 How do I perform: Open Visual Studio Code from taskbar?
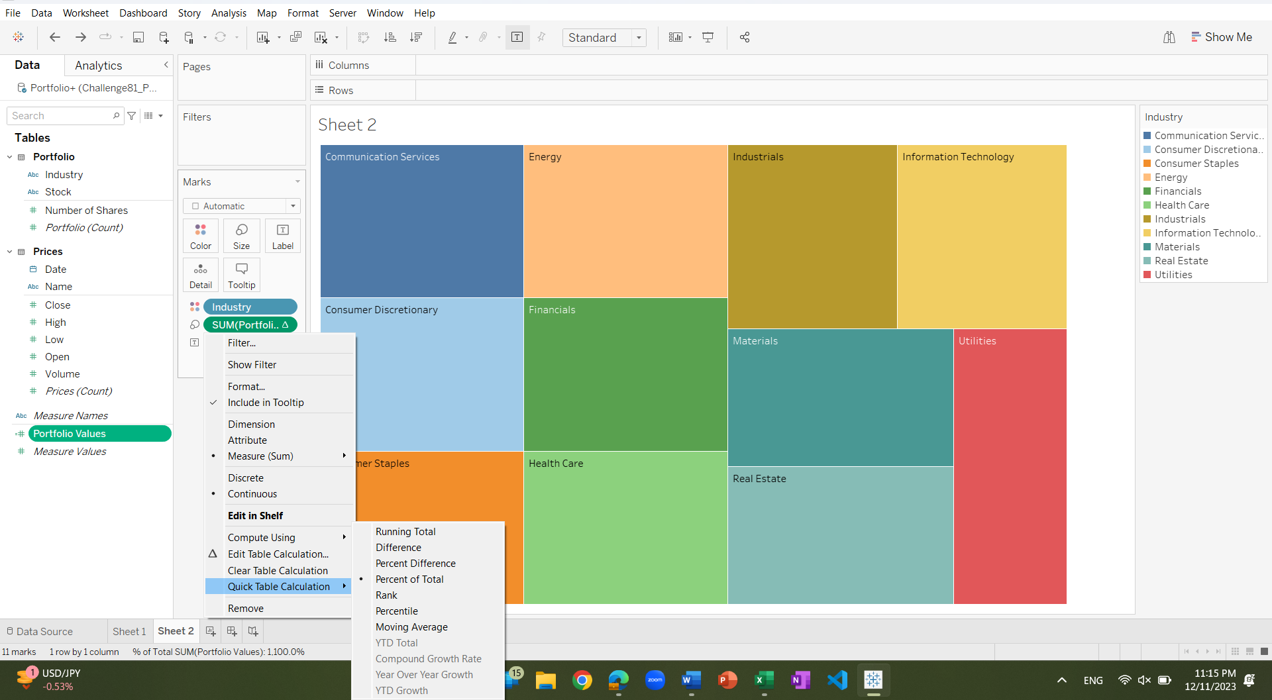point(837,680)
